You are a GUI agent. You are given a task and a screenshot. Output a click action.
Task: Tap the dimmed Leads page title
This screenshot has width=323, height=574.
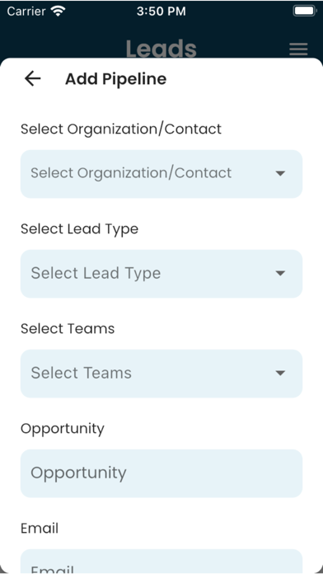[161, 49]
